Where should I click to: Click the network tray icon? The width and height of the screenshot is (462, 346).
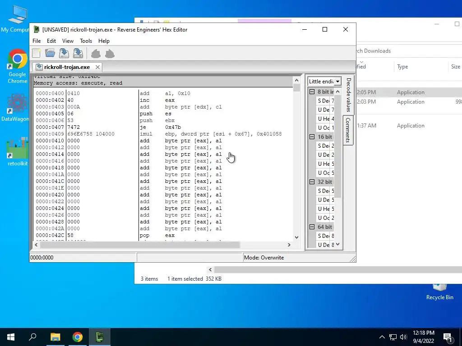click(x=393, y=337)
